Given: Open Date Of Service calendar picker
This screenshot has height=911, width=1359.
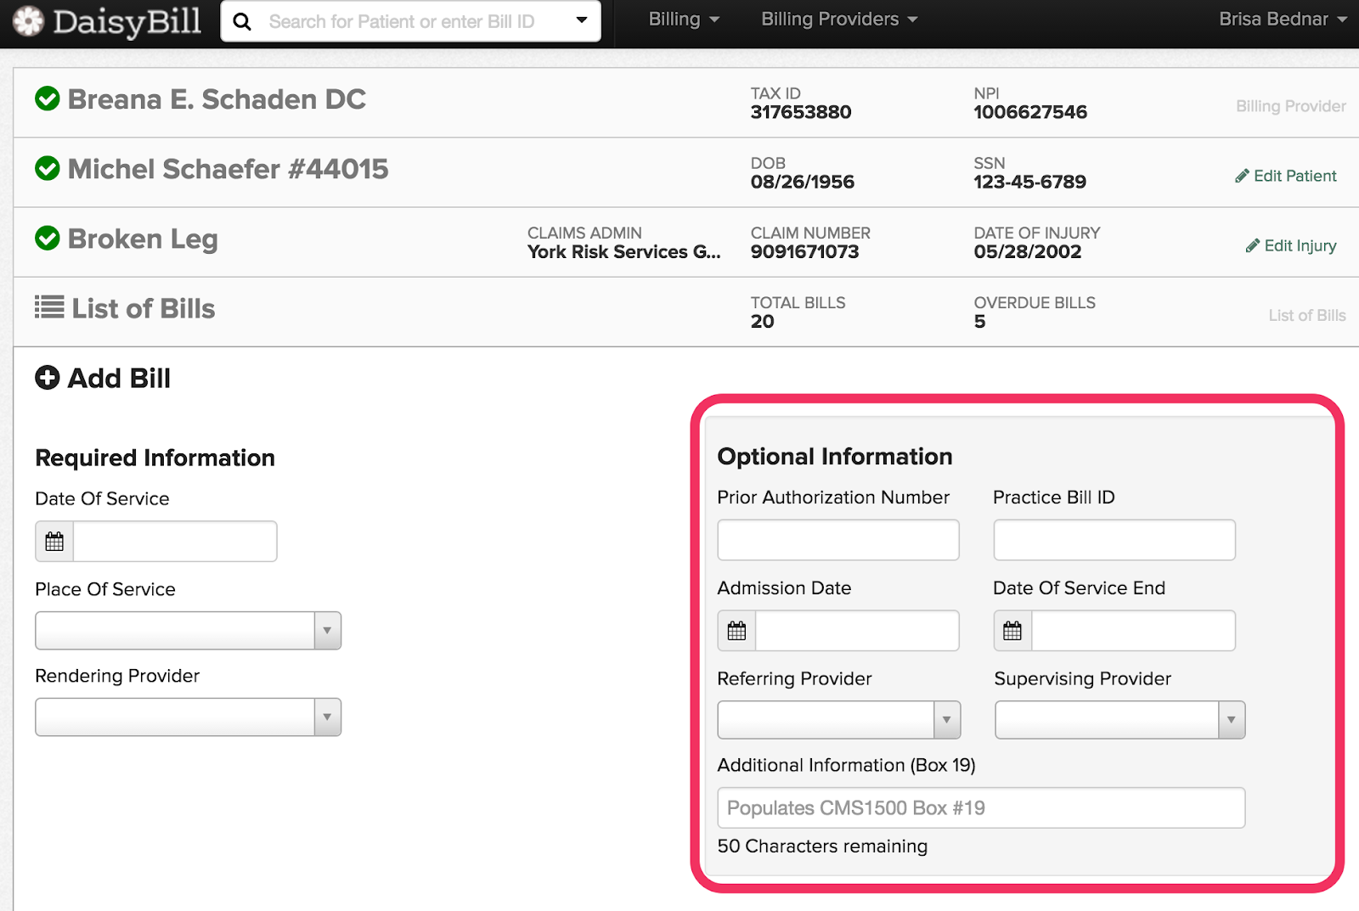Looking at the screenshot, I should tap(54, 542).
